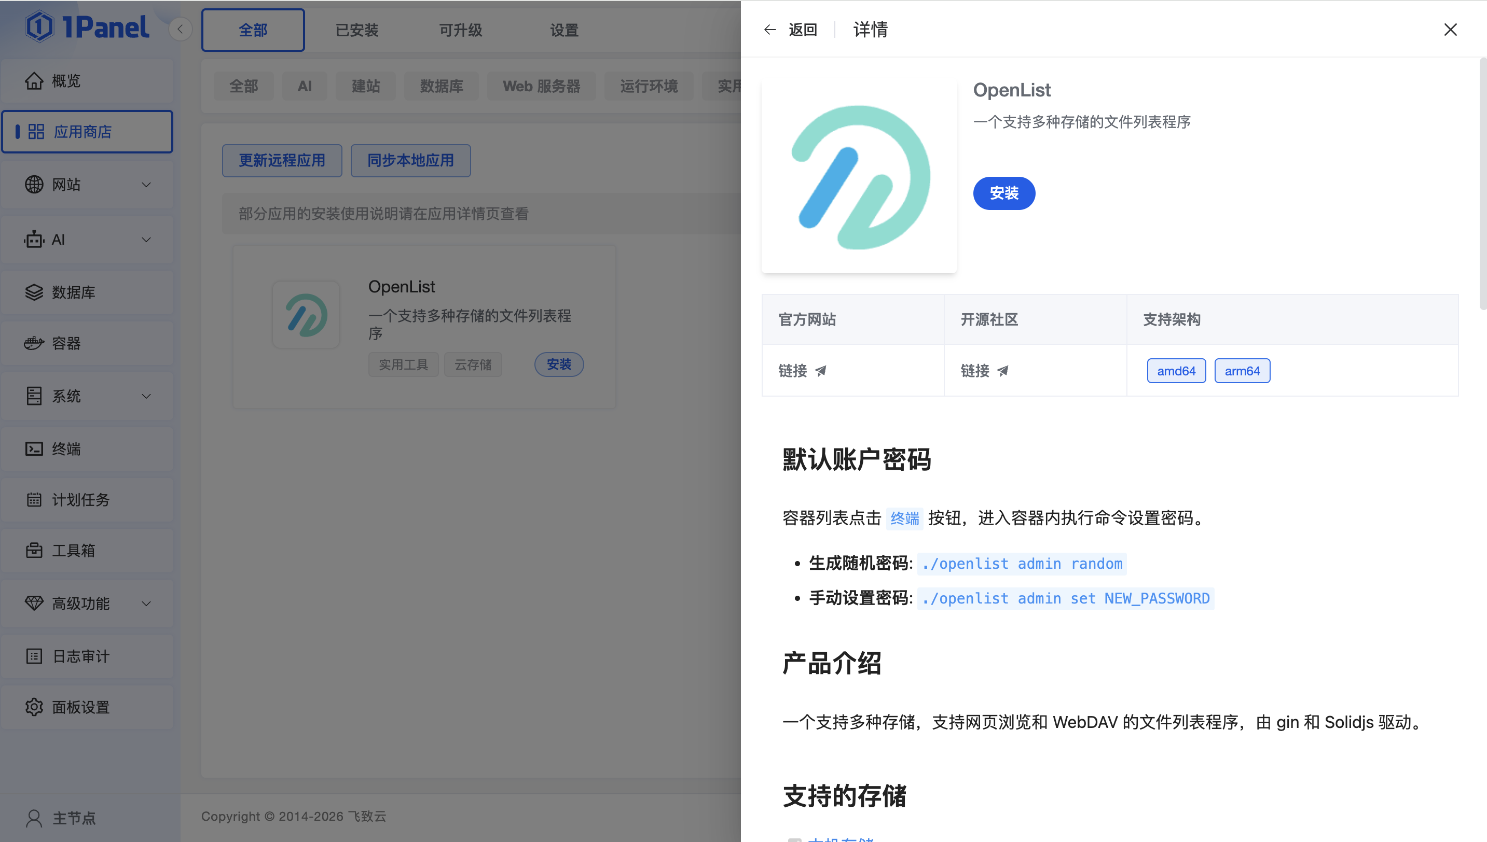Switch to the 可升级 tab
The width and height of the screenshot is (1487, 842).
coord(460,30)
